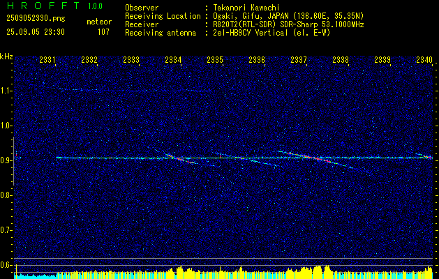Click the 2335 time marker
The height and width of the screenshot is (279, 439).
click(215, 60)
